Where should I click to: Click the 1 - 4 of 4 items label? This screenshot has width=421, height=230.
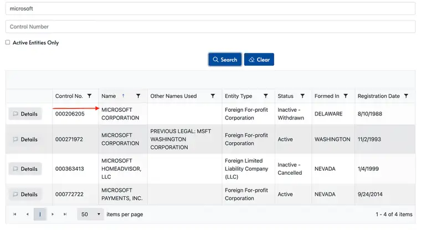coord(394,214)
